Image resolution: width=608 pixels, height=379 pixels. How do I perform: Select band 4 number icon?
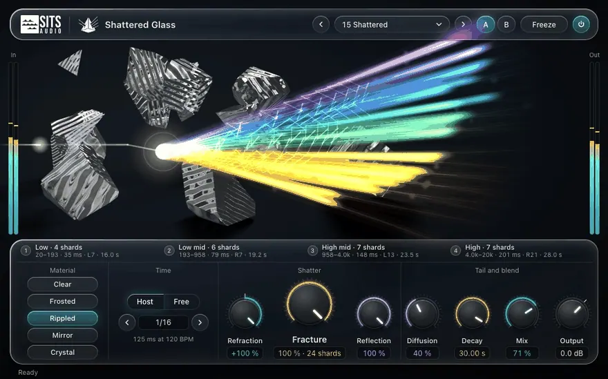455,251
